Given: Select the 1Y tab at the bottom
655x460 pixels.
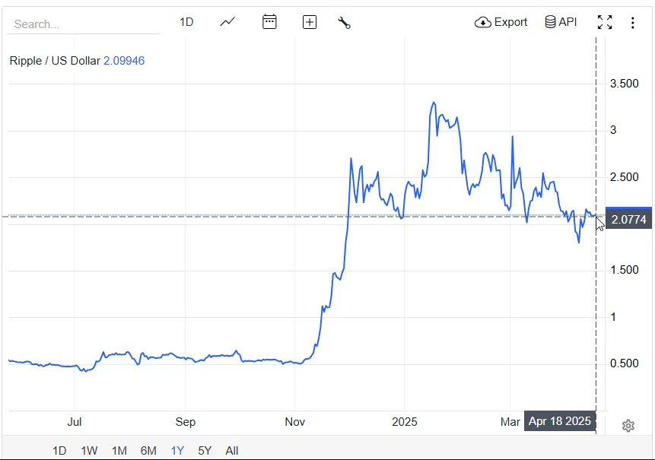Looking at the screenshot, I should coord(176,450).
